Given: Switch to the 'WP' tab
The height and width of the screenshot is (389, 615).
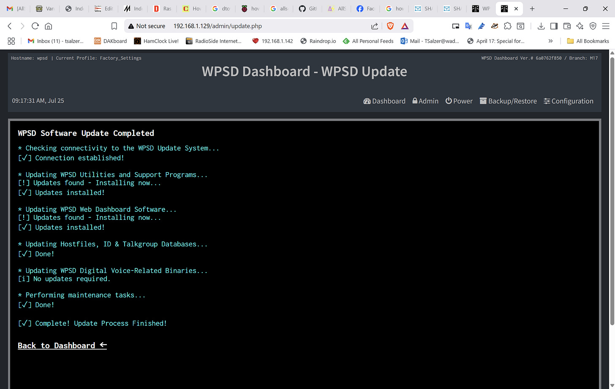Looking at the screenshot, I should coord(480,8).
